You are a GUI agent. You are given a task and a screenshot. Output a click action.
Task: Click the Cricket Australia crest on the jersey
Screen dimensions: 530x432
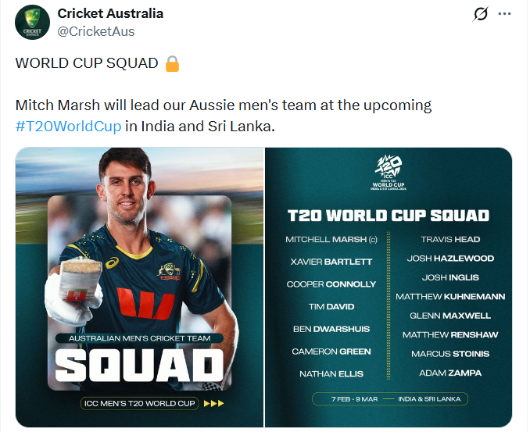click(170, 271)
